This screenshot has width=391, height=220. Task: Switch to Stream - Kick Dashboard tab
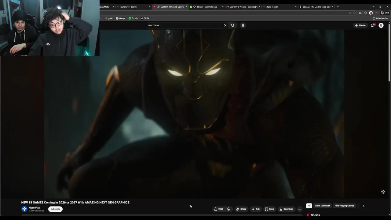click(207, 7)
